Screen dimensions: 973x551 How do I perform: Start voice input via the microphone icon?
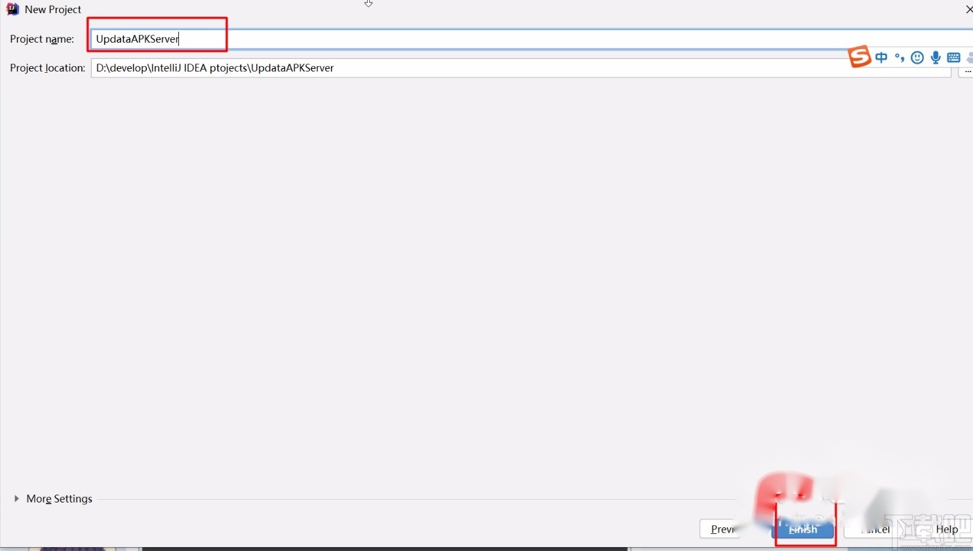pyautogui.click(x=935, y=57)
